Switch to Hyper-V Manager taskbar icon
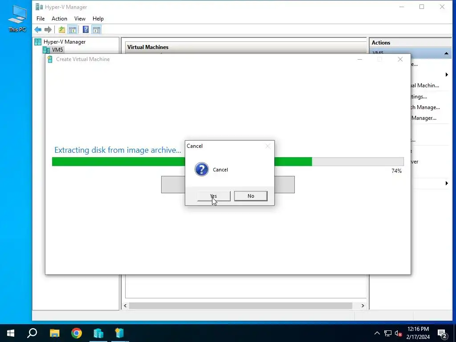456x342 pixels. [x=98, y=333]
